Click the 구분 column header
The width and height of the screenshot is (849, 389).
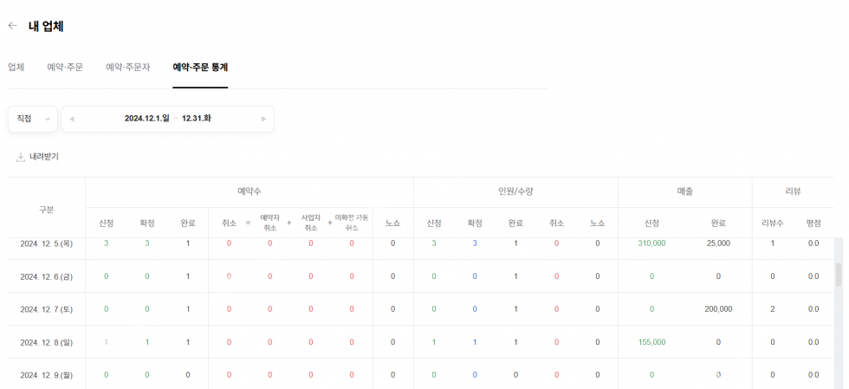(x=46, y=210)
